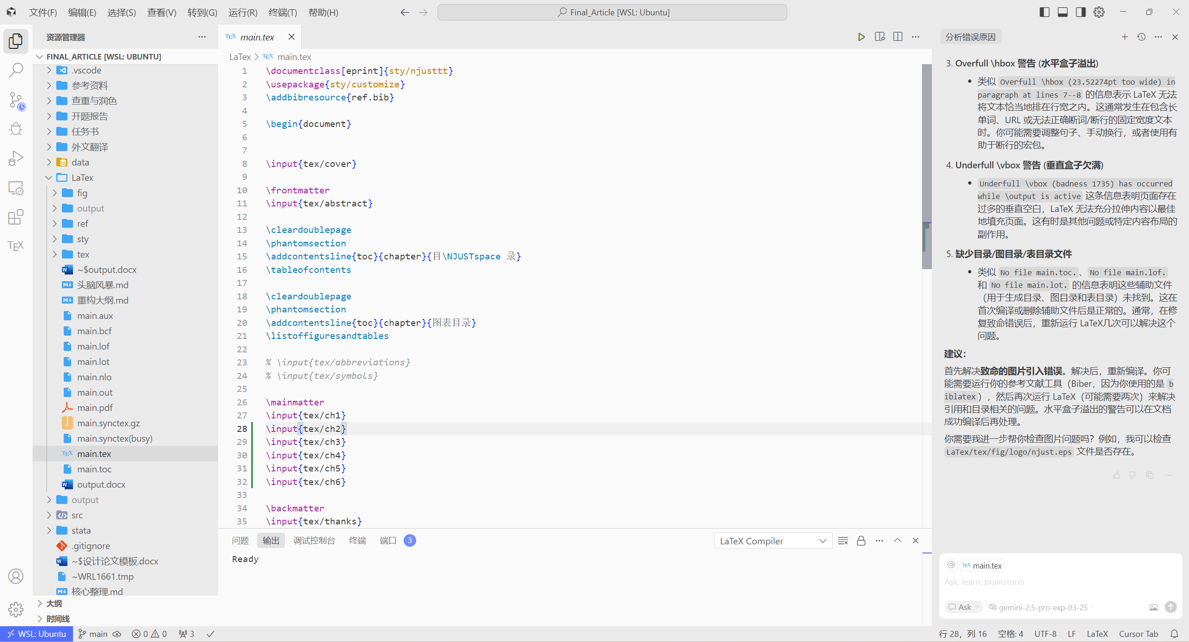Start a new chat with plus icon
1189x642 pixels.
click(1124, 37)
